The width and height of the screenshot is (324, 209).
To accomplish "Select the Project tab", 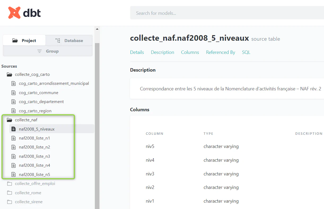I will (x=24, y=40).
